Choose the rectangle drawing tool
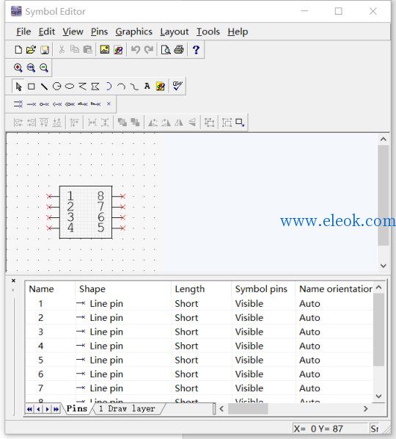Screen dimensions: 396x439 (x=32, y=87)
